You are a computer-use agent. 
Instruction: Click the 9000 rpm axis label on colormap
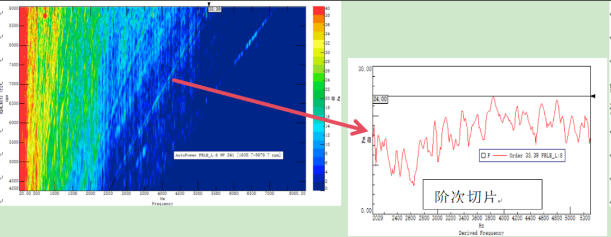(12, 8)
